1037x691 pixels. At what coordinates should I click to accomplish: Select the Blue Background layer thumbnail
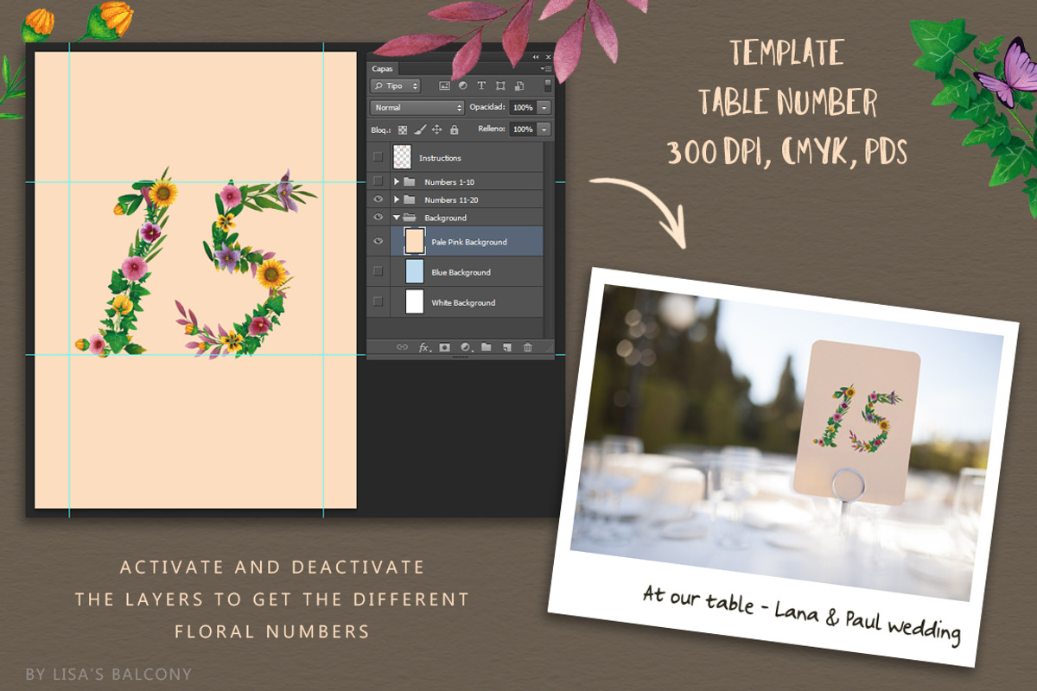415,272
